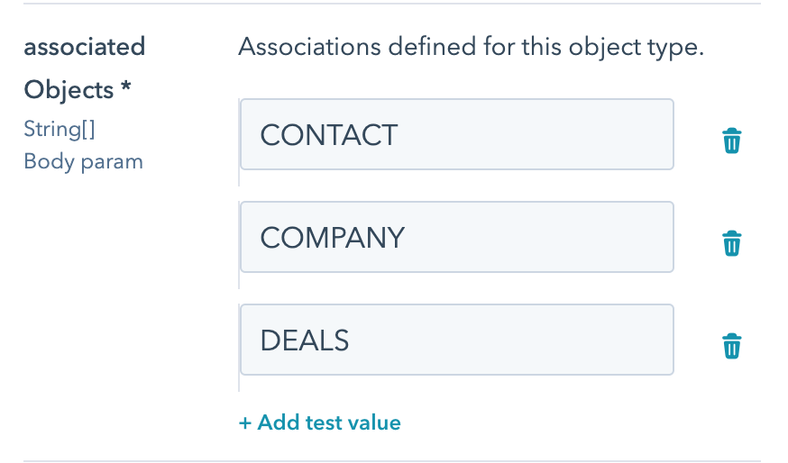The image size is (788, 463).
Task: Click the trash icon beside DEALS
Action: (732, 346)
